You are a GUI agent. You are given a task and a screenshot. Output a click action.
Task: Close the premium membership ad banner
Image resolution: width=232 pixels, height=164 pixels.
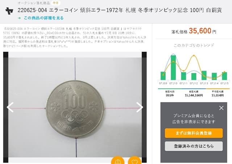click(x=221, y=108)
